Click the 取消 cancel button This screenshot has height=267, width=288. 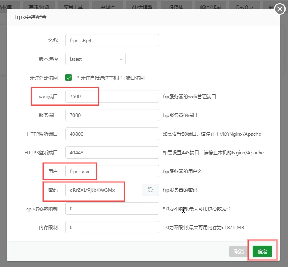(239, 251)
